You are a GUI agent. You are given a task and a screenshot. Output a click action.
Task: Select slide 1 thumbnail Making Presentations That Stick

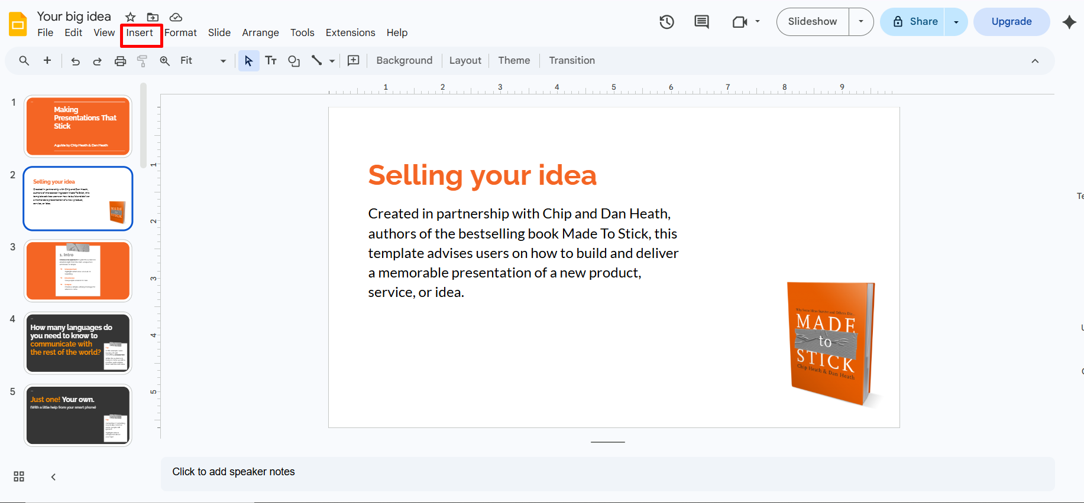[x=78, y=126]
